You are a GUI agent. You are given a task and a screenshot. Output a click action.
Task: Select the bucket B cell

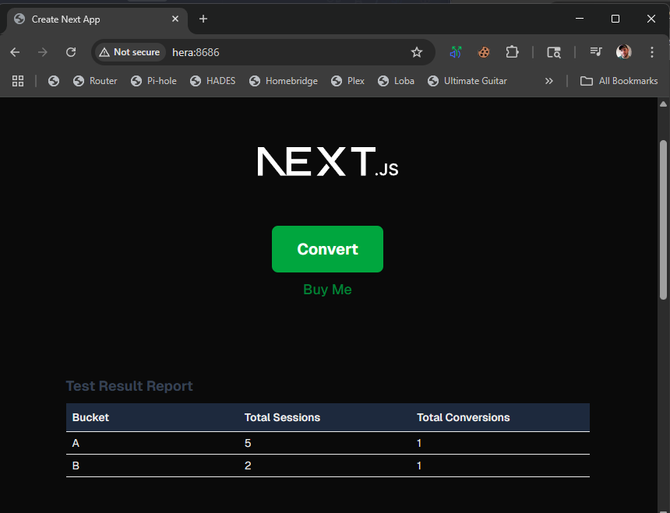[x=76, y=466]
